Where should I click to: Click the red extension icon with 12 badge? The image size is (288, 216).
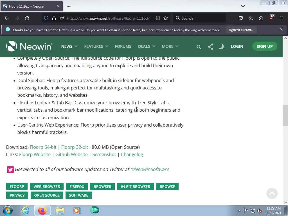(x=271, y=18)
